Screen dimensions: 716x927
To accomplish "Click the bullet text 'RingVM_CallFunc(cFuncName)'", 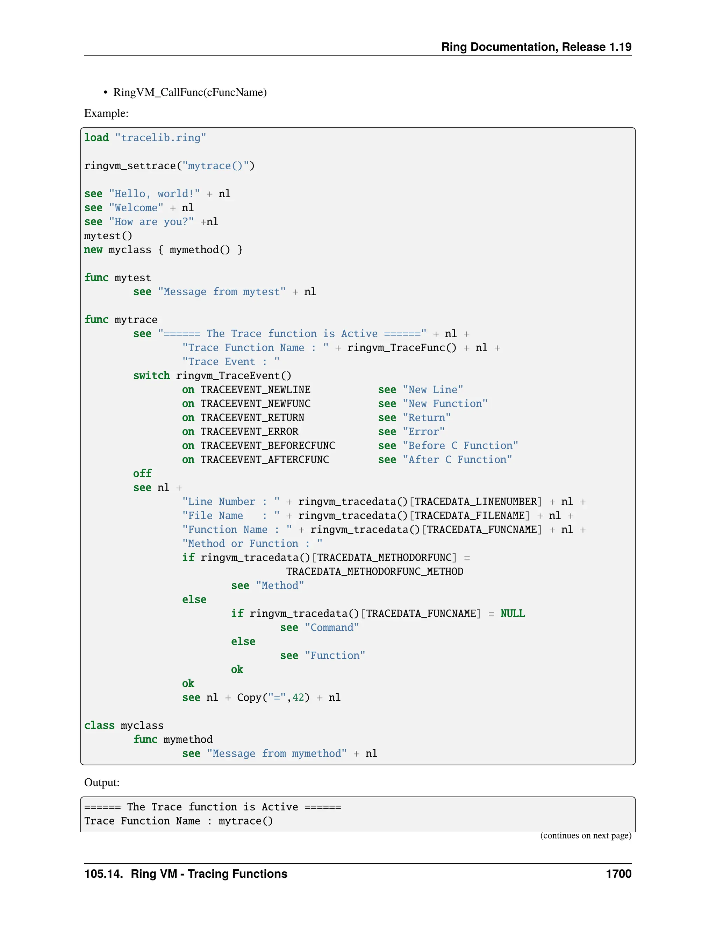I will tap(190, 92).
